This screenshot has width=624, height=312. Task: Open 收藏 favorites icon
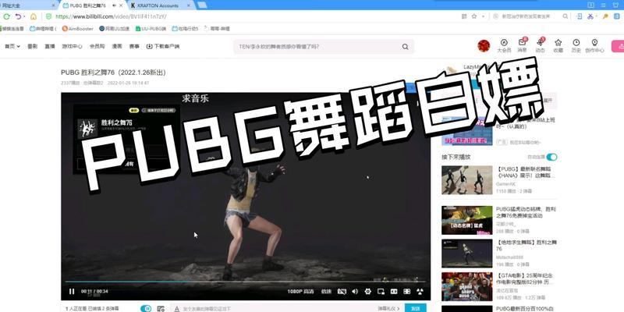point(558,46)
